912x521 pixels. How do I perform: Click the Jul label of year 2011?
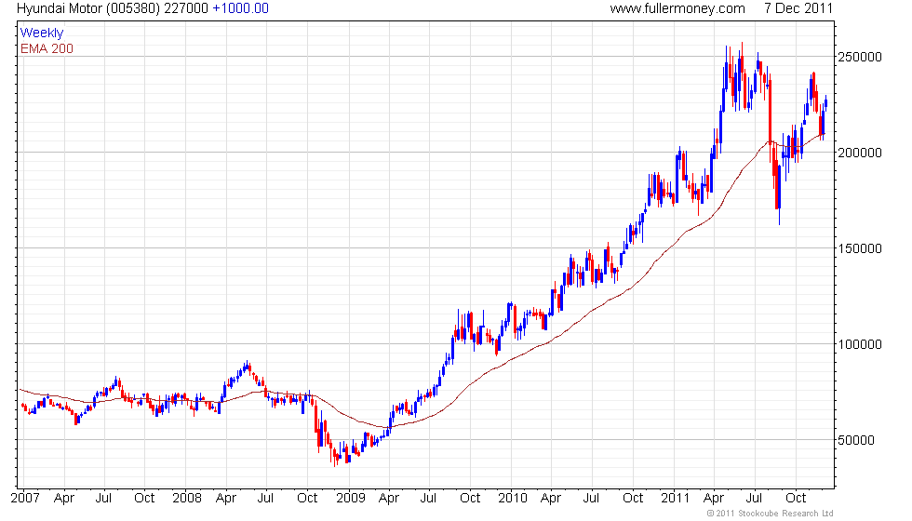point(755,499)
